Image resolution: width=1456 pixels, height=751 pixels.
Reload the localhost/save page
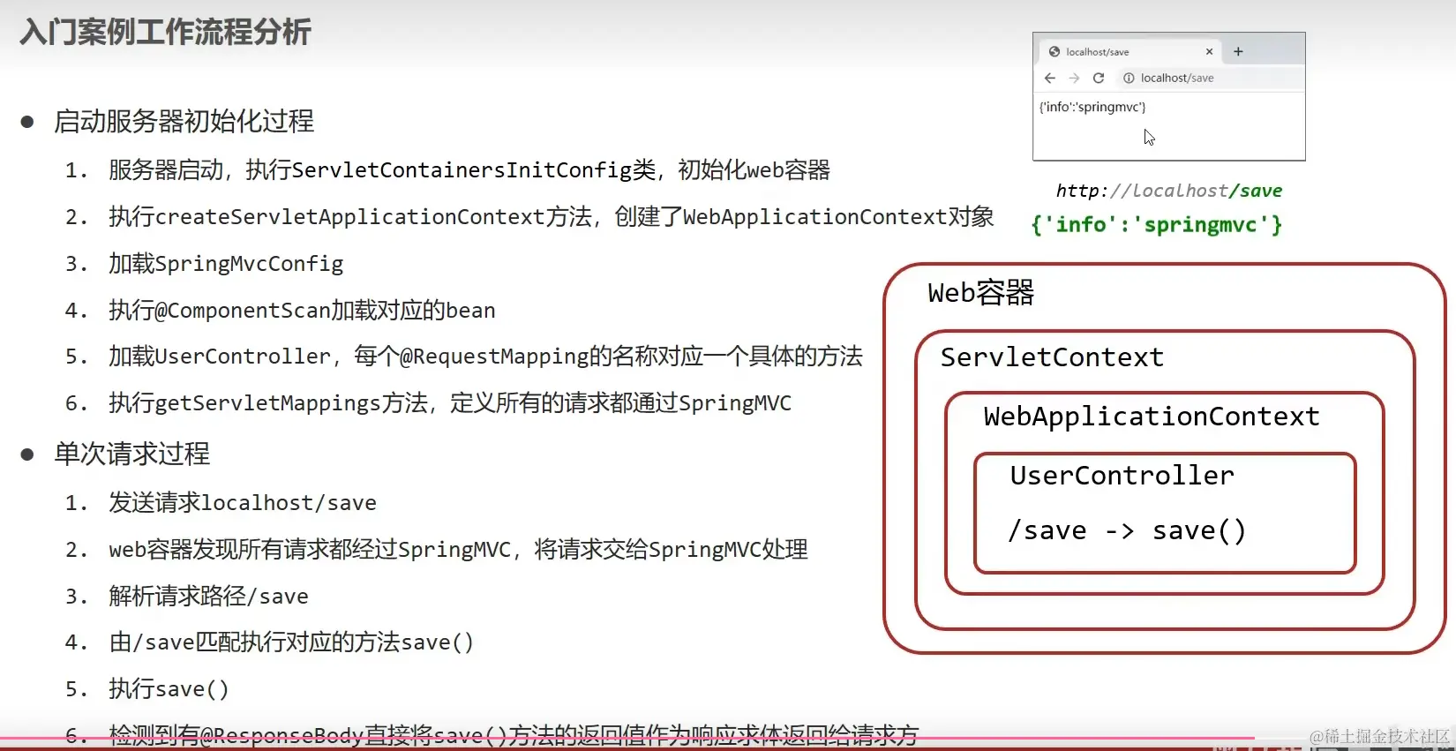(x=1099, y=78)
